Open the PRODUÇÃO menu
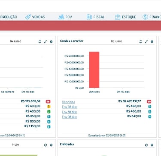161x156 pixels. coord(9,17)
